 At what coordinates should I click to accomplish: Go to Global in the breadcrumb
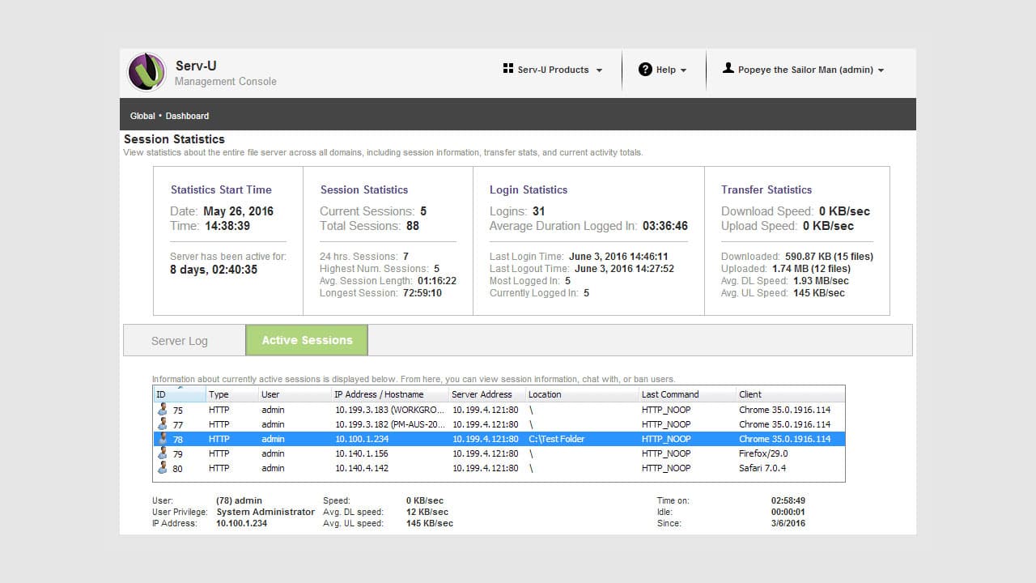[142, 116]
